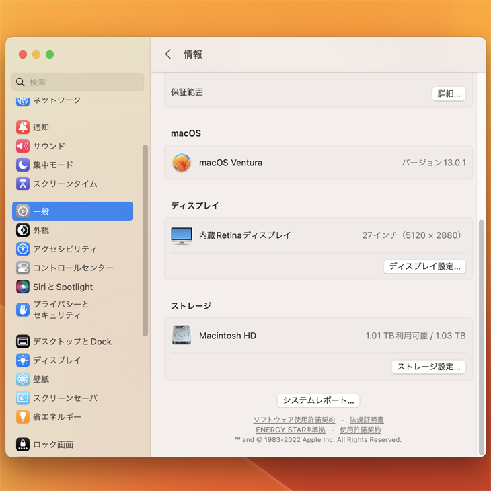Open スクリーンタイム hourglass icon

pos(23,184)
